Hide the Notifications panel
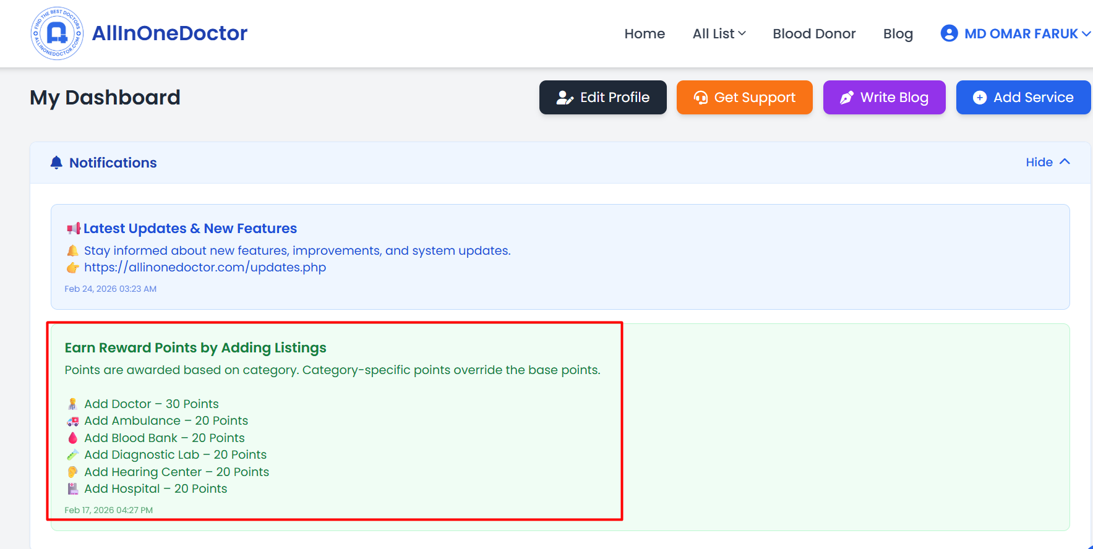This screenshot has height=549, width=1093. [1047, 162]
